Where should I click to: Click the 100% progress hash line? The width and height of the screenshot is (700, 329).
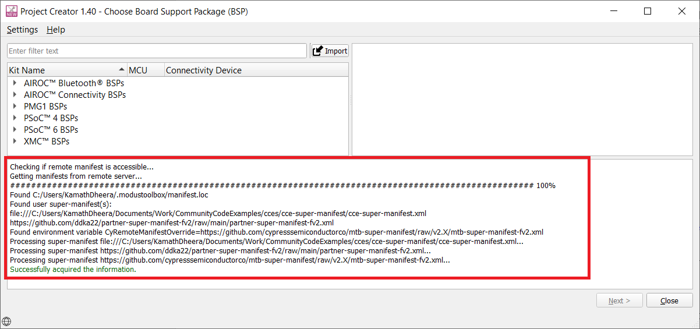[282, 186]
